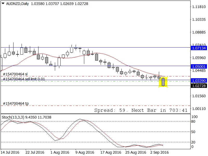Screen dimensions: 208x156
Task: Select the AUDNZD,Daily chart title text
Action: click(x=17, y=4)
